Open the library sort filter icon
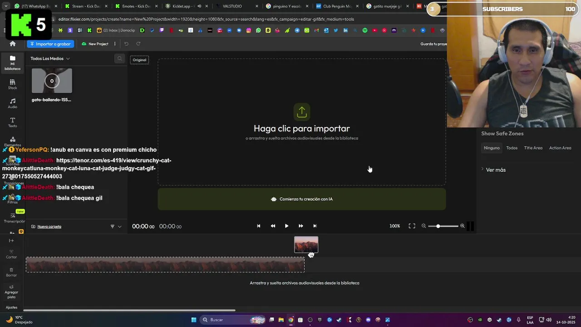The image size is (581, 327). click(x=113, y=226)
